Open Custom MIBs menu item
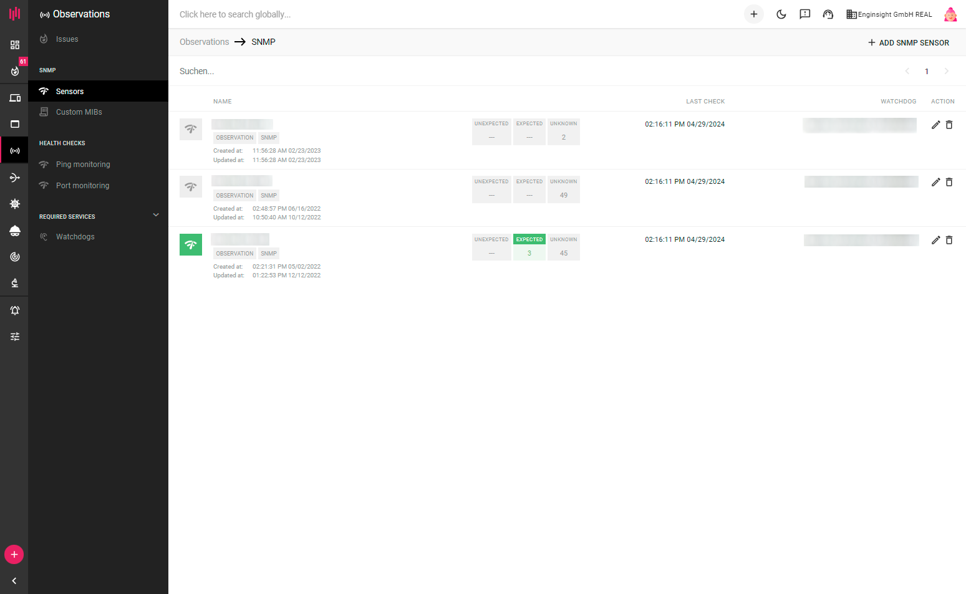 79,112
